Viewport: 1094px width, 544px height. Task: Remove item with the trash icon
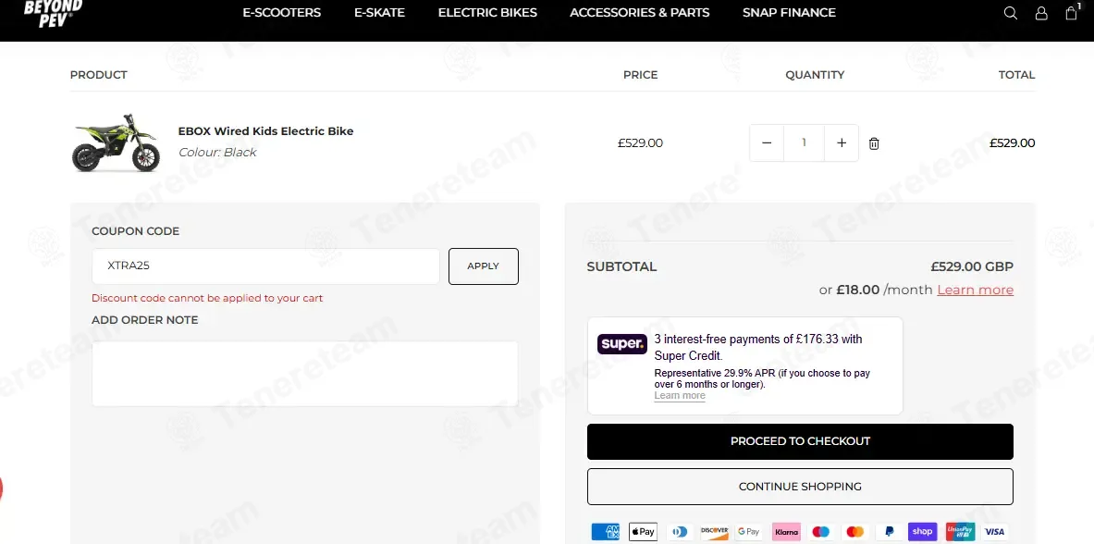coord(874,143)
